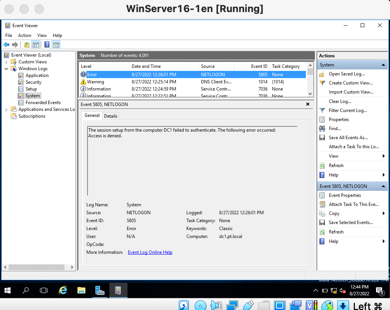Screen dimensions: 390x310
Task: Click the Filter Current Log funnel icon
Action: (322, 110)
